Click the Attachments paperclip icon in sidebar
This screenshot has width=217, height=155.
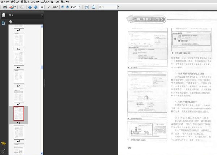[4, 151]
